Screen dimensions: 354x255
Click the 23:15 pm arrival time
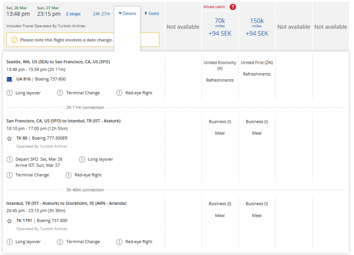point(49,14)
